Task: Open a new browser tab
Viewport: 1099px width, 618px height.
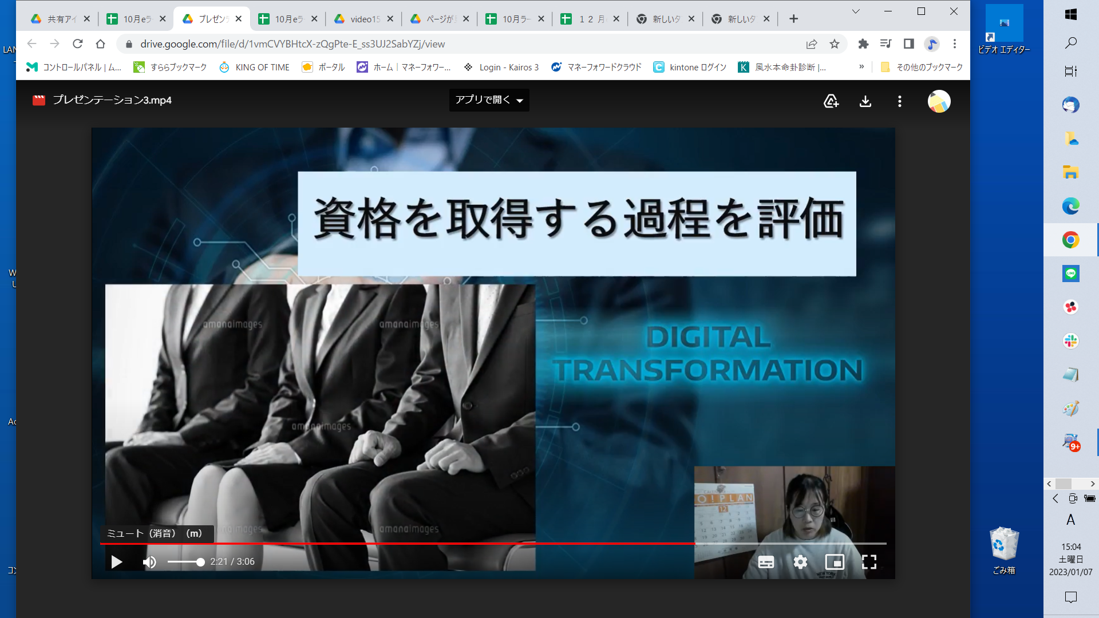Action: pyautogui.click(x=793, y=19)
